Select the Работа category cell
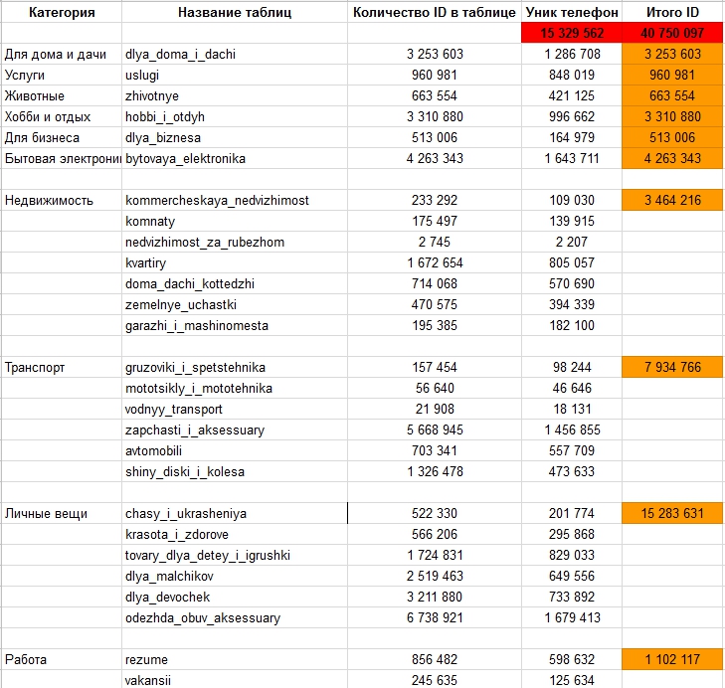725x688 pixels. pyautogui.click(x=62, y=659)
